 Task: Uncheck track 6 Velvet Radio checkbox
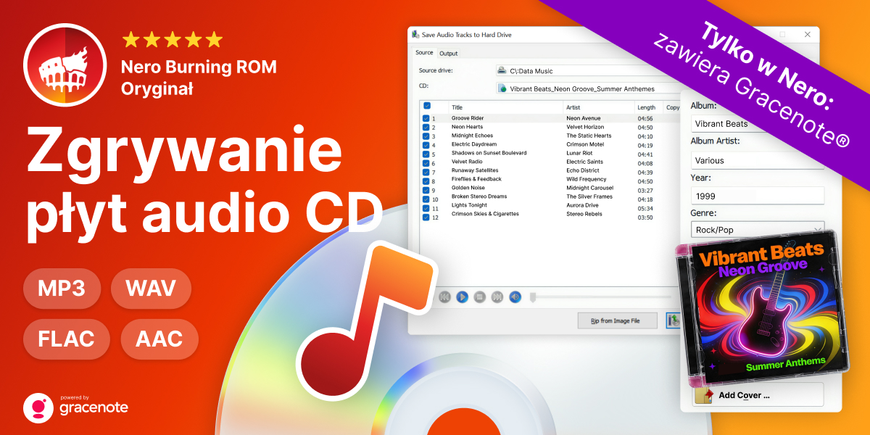pyautogui.click(x=426, y=162)
